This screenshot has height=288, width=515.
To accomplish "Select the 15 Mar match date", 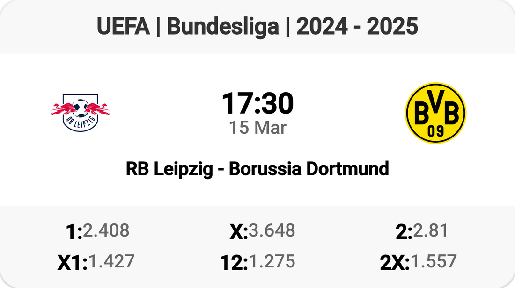I will (257, 128).
